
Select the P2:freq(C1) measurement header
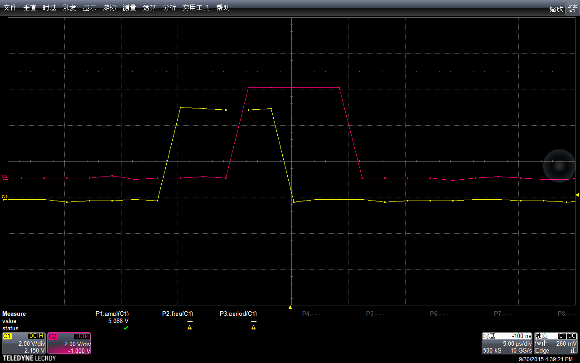[178, 314]
